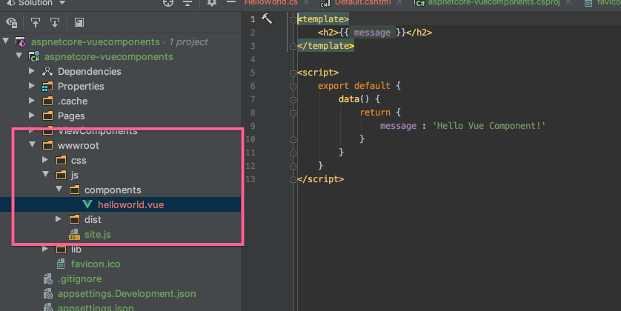Viewport: 621px width, 311px height.
Task: Expand the Dependencies node
Action: [32, 71]
